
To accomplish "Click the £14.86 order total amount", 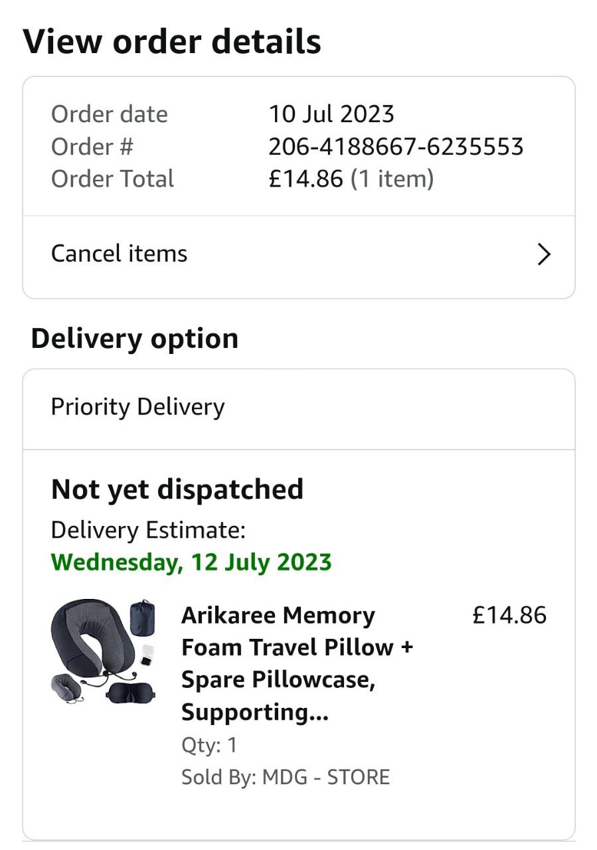I will click(305, 179).
